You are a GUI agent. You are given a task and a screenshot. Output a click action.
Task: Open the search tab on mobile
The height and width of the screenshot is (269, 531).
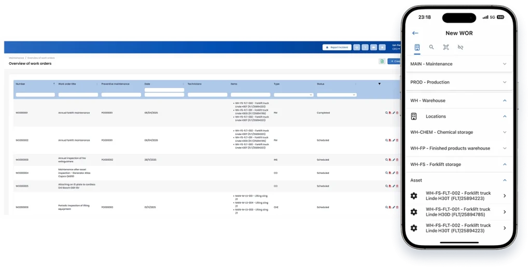point(431,47)
